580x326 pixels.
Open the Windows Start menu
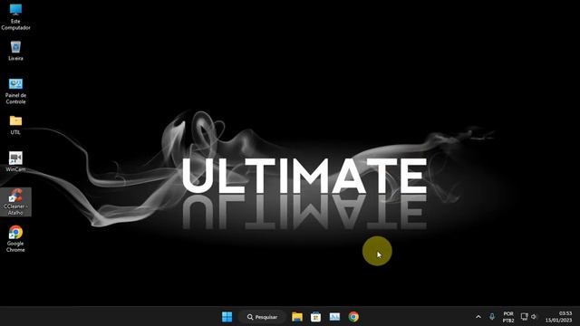click(x=227, y=317)
